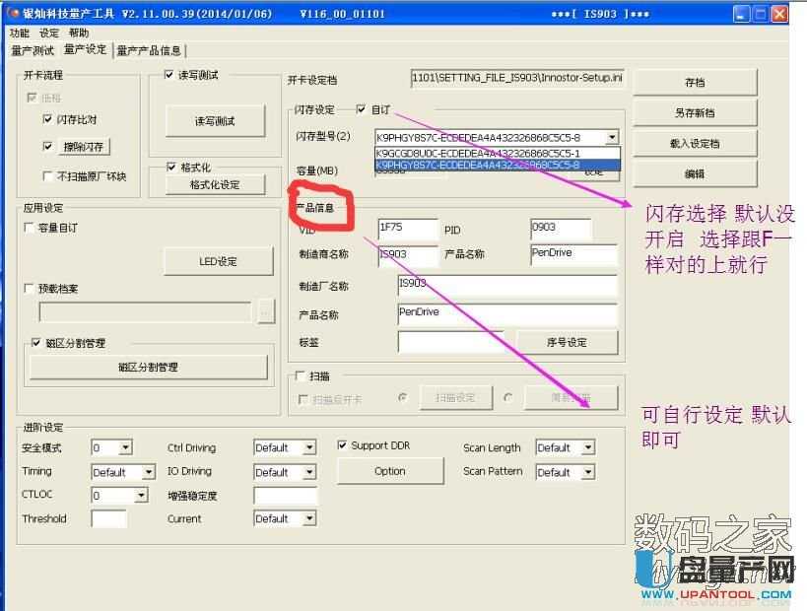Toggle the 自订 checkbox beside 闪存设定
807x611 pixels.
362,109
